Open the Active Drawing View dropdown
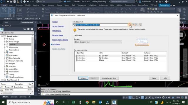The width and height of the screenshot is (188, 105). pos(17,33)
